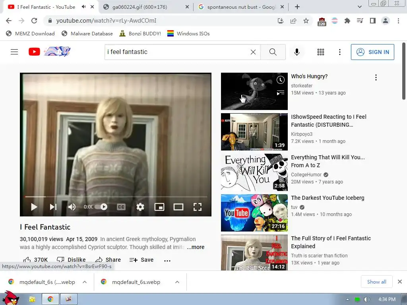
Task: Like the video with 370K likes
Action: [x=35, y=260]
